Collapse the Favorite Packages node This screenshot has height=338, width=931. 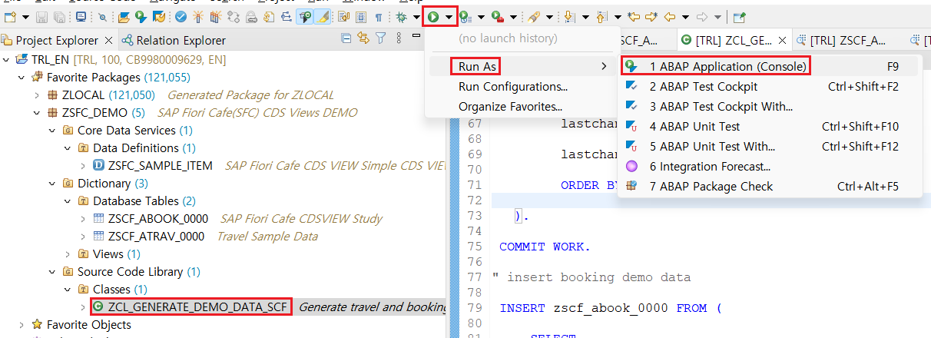click(22, 78)
